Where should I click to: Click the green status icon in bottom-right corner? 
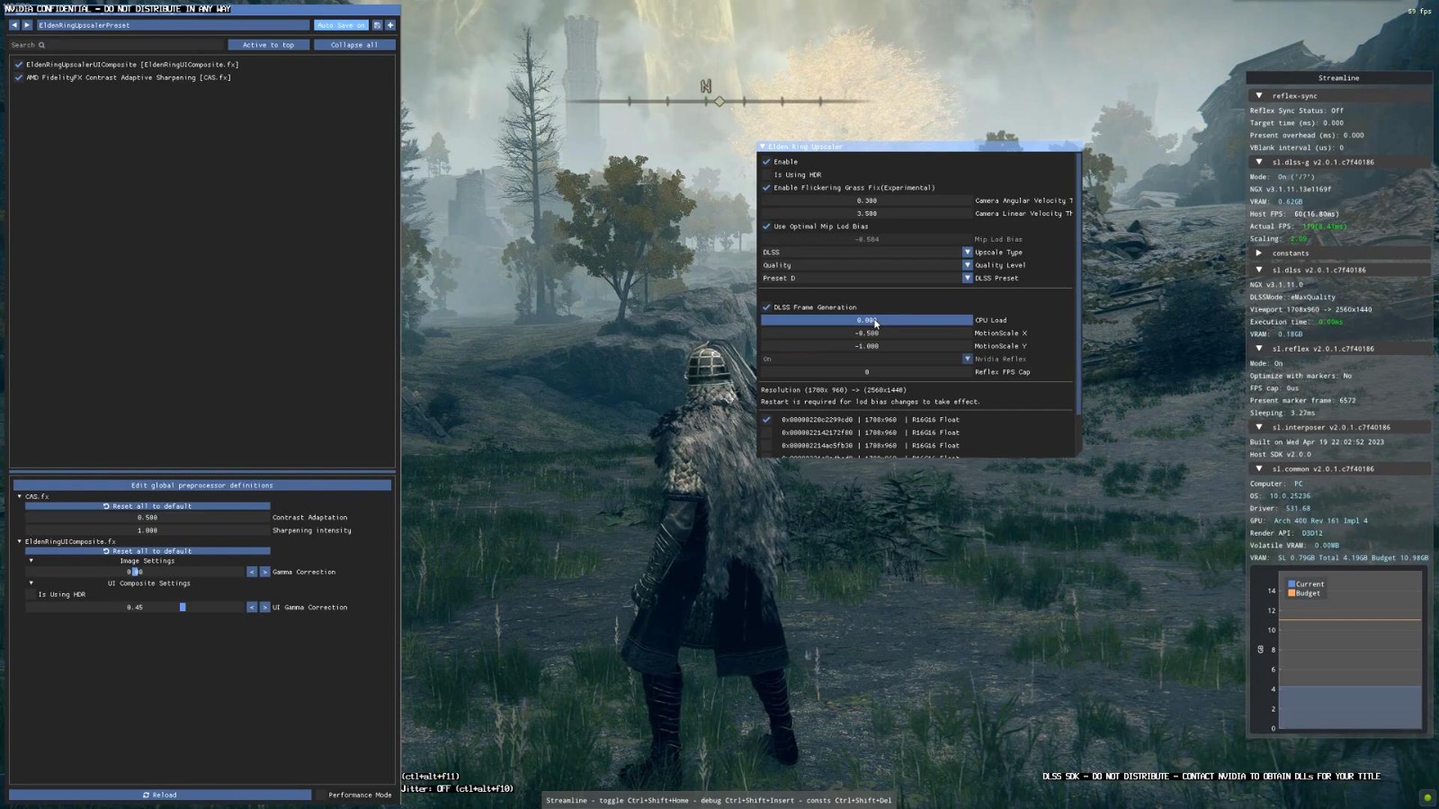click(1427, 796)
